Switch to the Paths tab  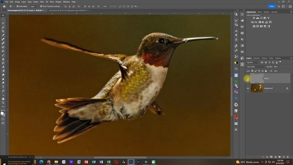(271, 58)
